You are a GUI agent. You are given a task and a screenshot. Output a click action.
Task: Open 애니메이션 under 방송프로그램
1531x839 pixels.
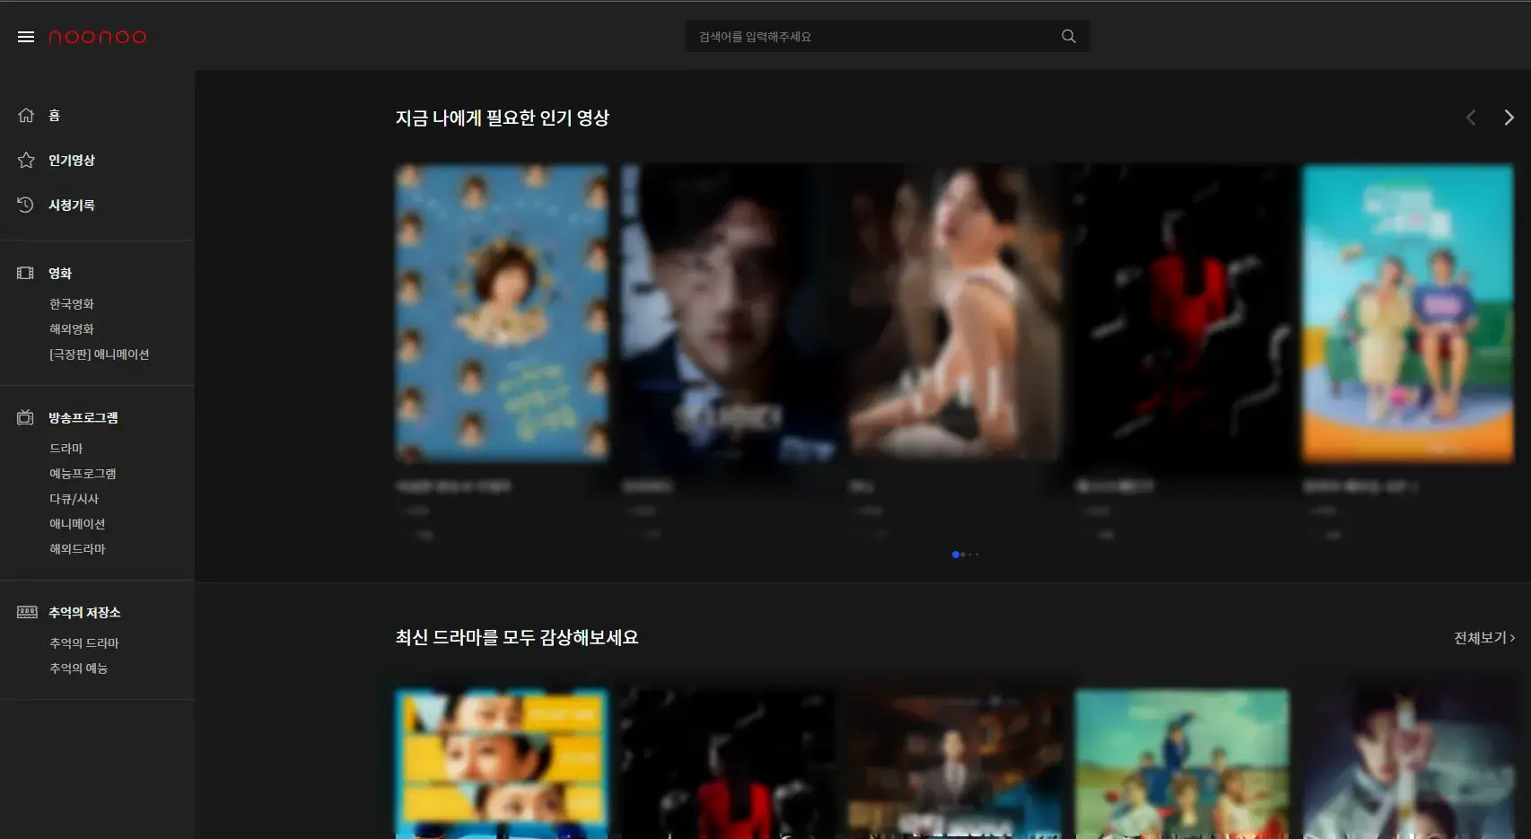pyautogui.click(x=77, y=524)
